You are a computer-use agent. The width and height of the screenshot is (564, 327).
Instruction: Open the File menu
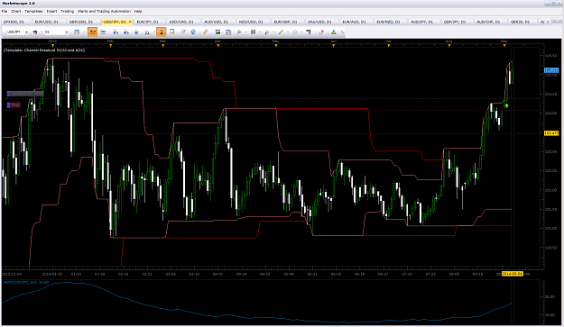[5, 11]
